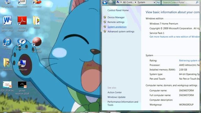Open Remote settings link
Screen dimensions: 201x113
point(116,22)
